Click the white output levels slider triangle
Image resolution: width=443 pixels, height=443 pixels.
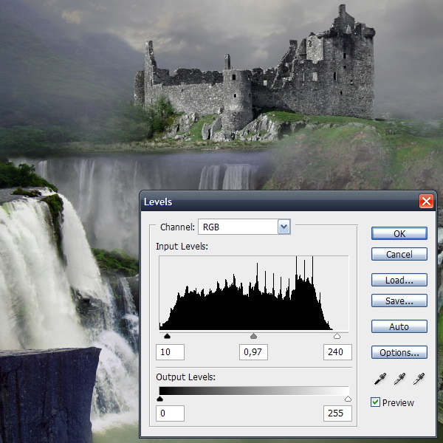(348, 399)
